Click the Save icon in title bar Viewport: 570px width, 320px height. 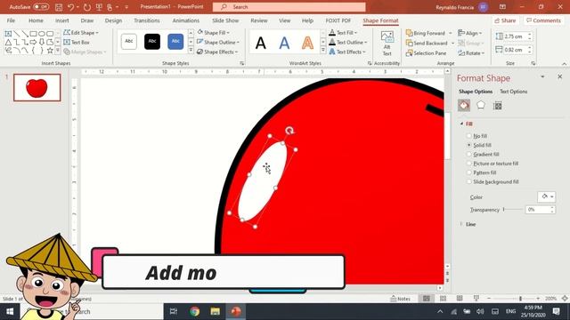[x=59, y=7]
